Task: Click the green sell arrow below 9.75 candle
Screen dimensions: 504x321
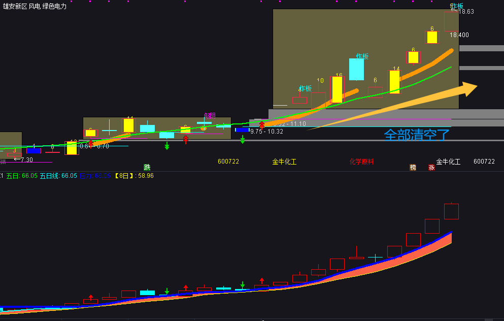Action: click(243, 139)
